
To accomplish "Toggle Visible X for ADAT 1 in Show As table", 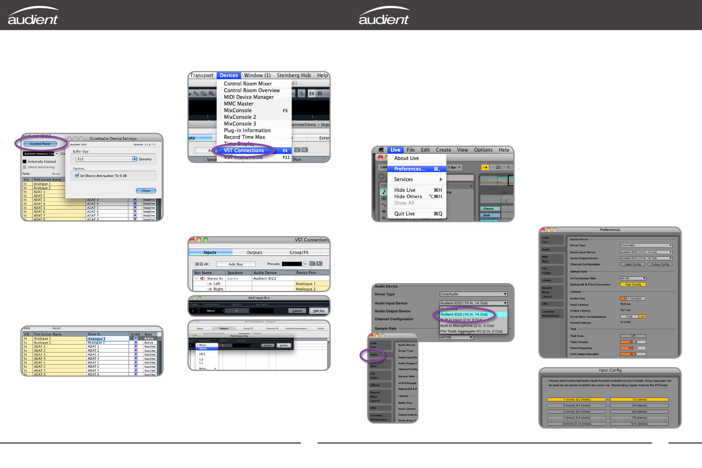I will point(136,347).
